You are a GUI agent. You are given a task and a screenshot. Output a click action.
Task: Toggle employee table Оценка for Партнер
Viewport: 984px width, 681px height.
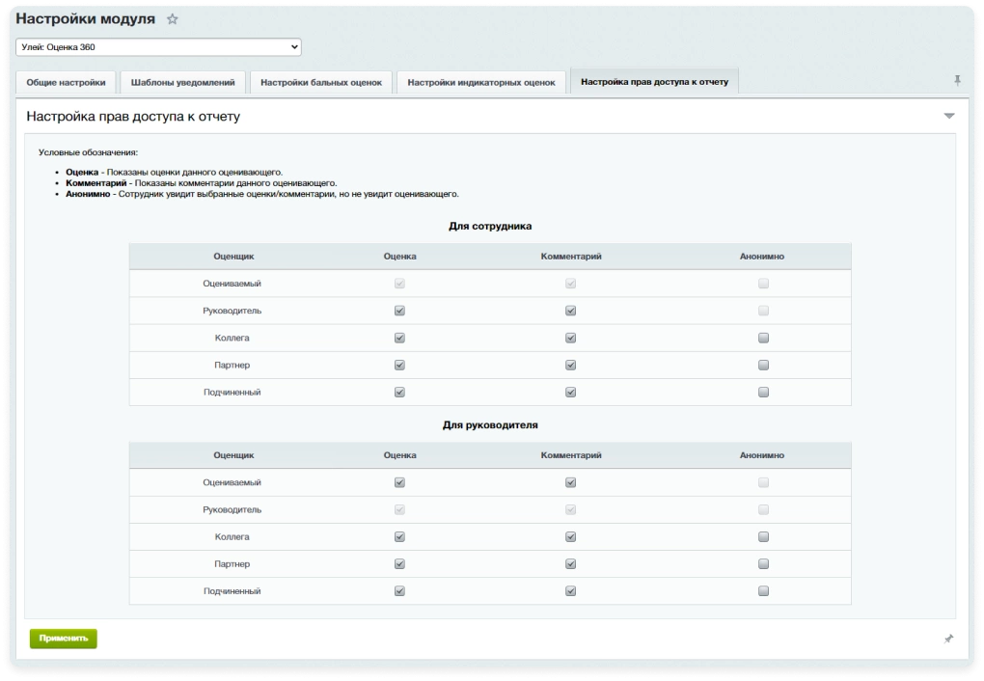(399, 365)
